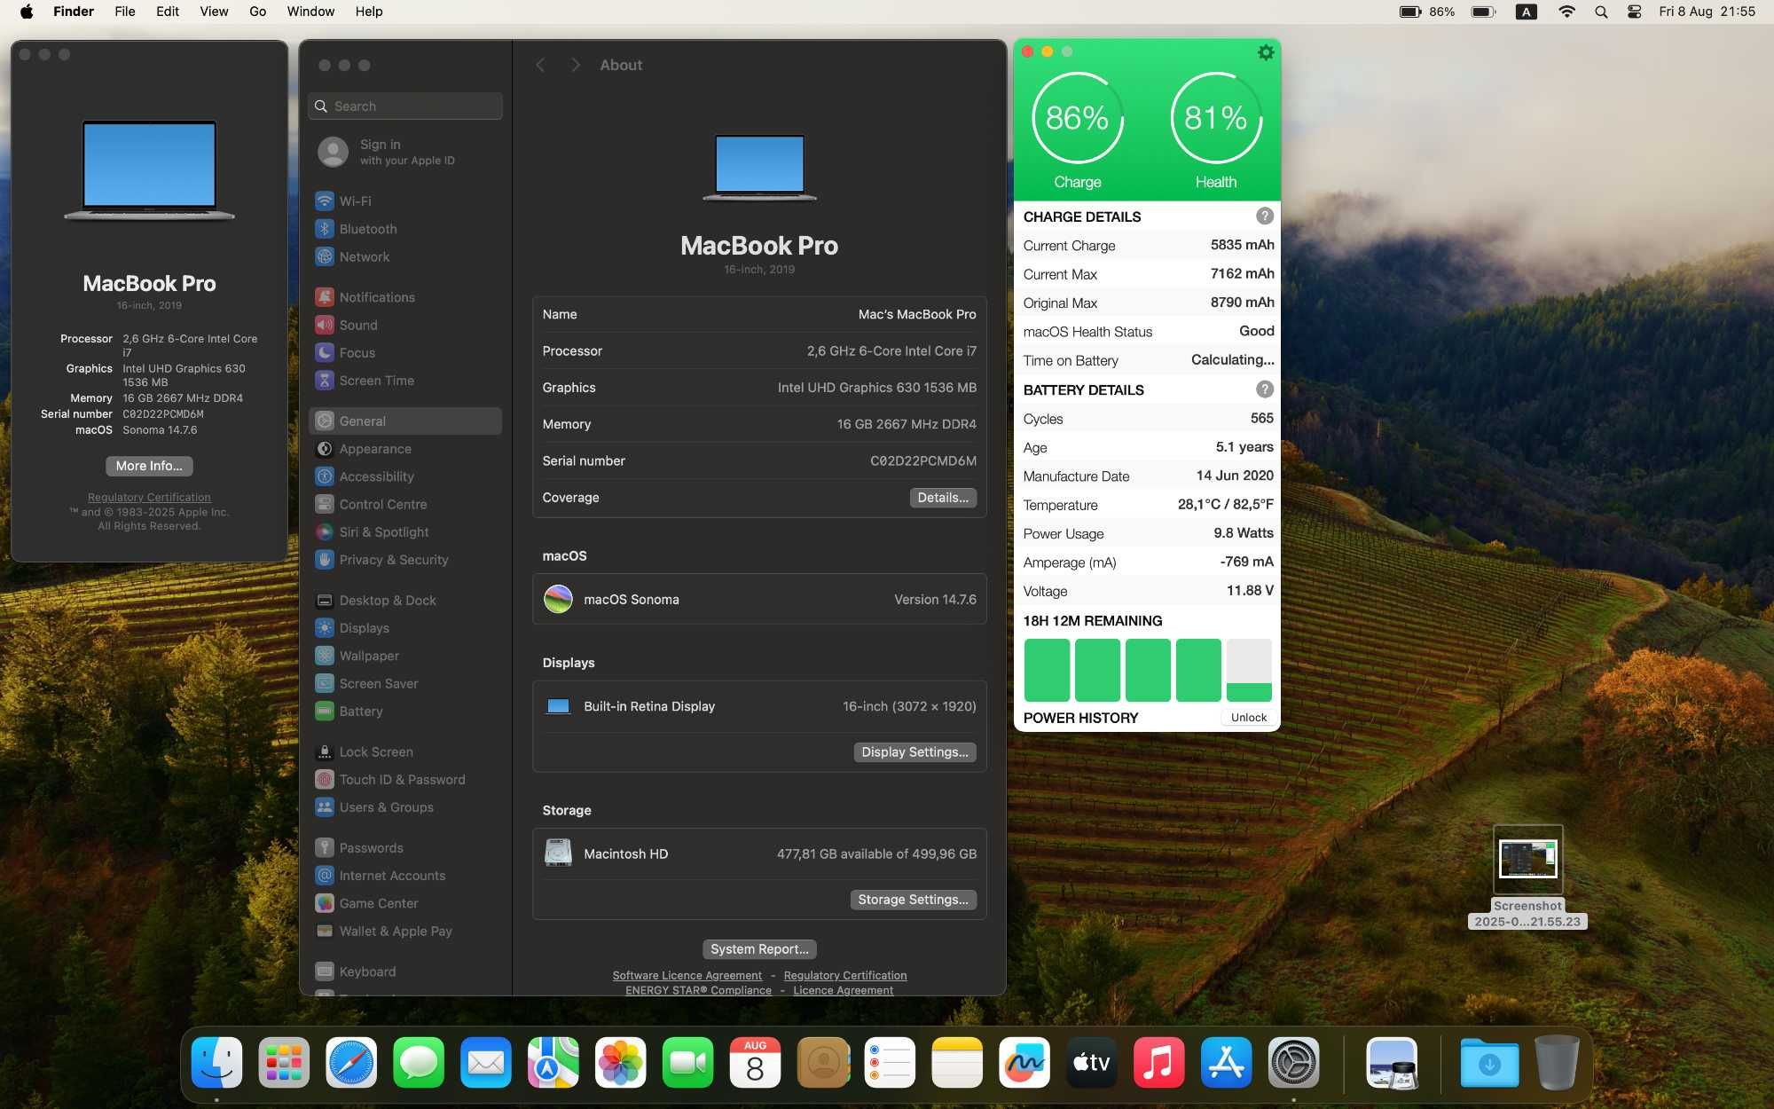Open System Settings from the Dock
1774x1109 pixels.
pos(1293,1062)
